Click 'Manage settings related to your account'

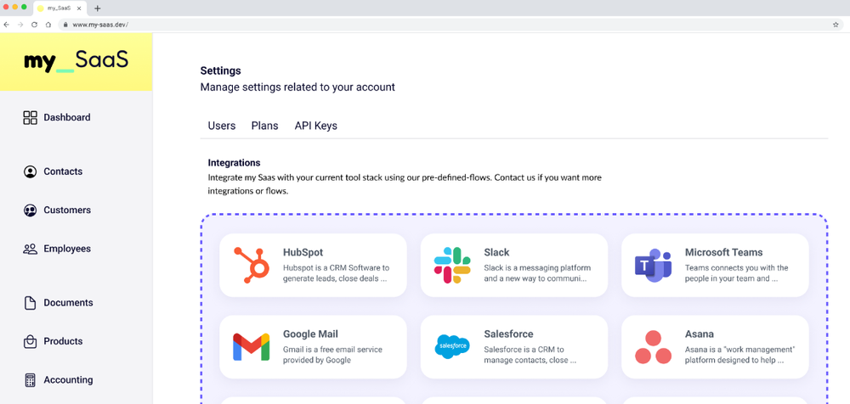point(297,87)
